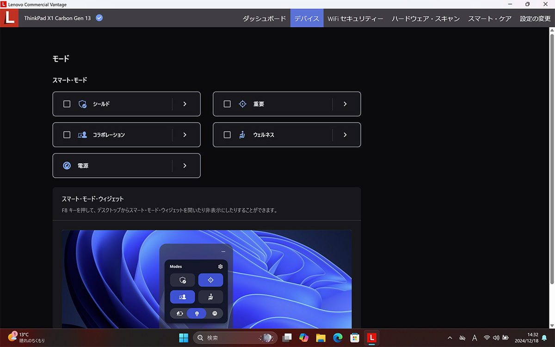Select the デバイス tab
Image resolution: width=555 pixels, height=347 pixels.
coord(307,19)
